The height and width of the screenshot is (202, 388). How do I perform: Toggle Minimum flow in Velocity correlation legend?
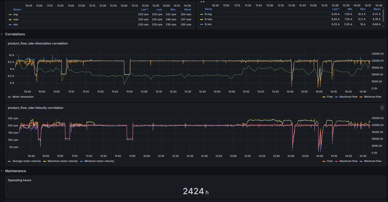[x=372, y=161]
